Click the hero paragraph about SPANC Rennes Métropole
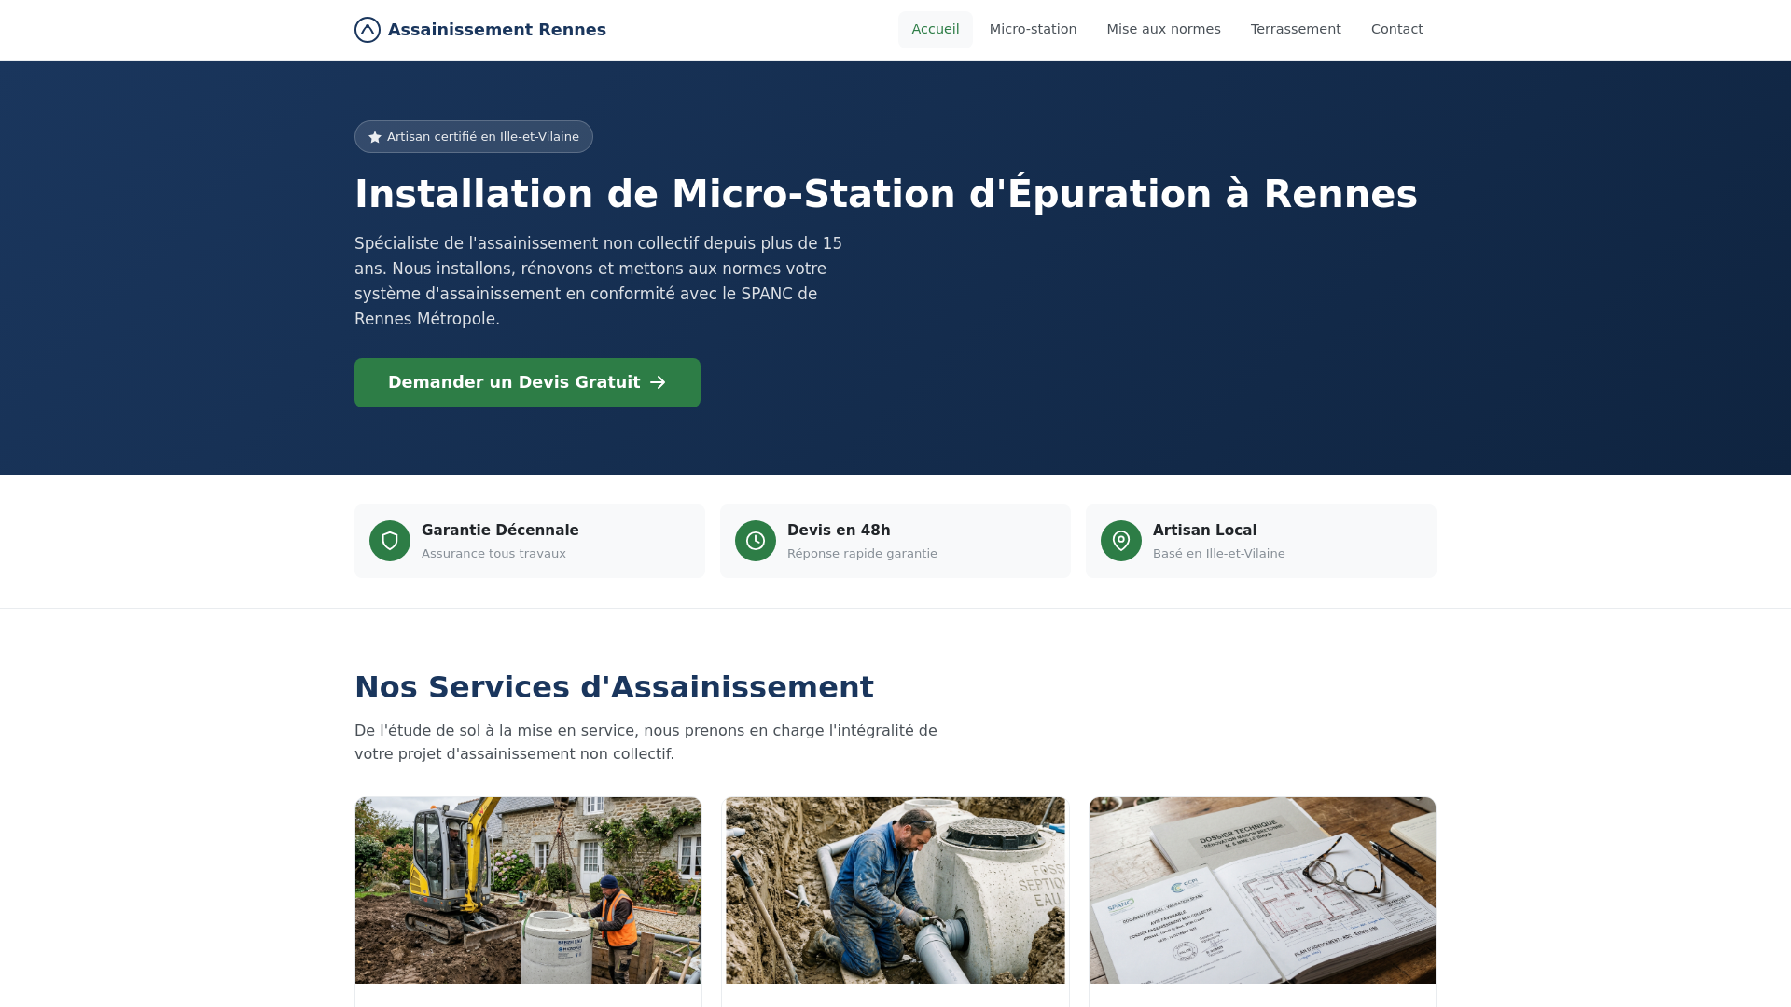The width and height of the screenshot is (1791, 1007). 600,282
